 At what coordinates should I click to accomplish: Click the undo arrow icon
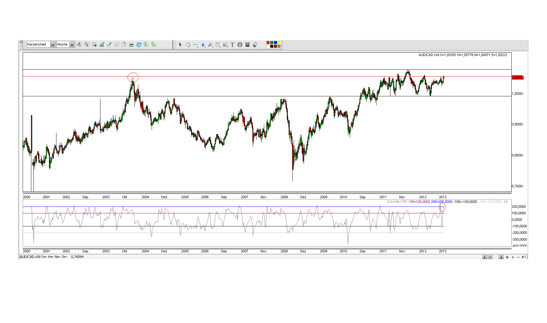tap(524, 257)
